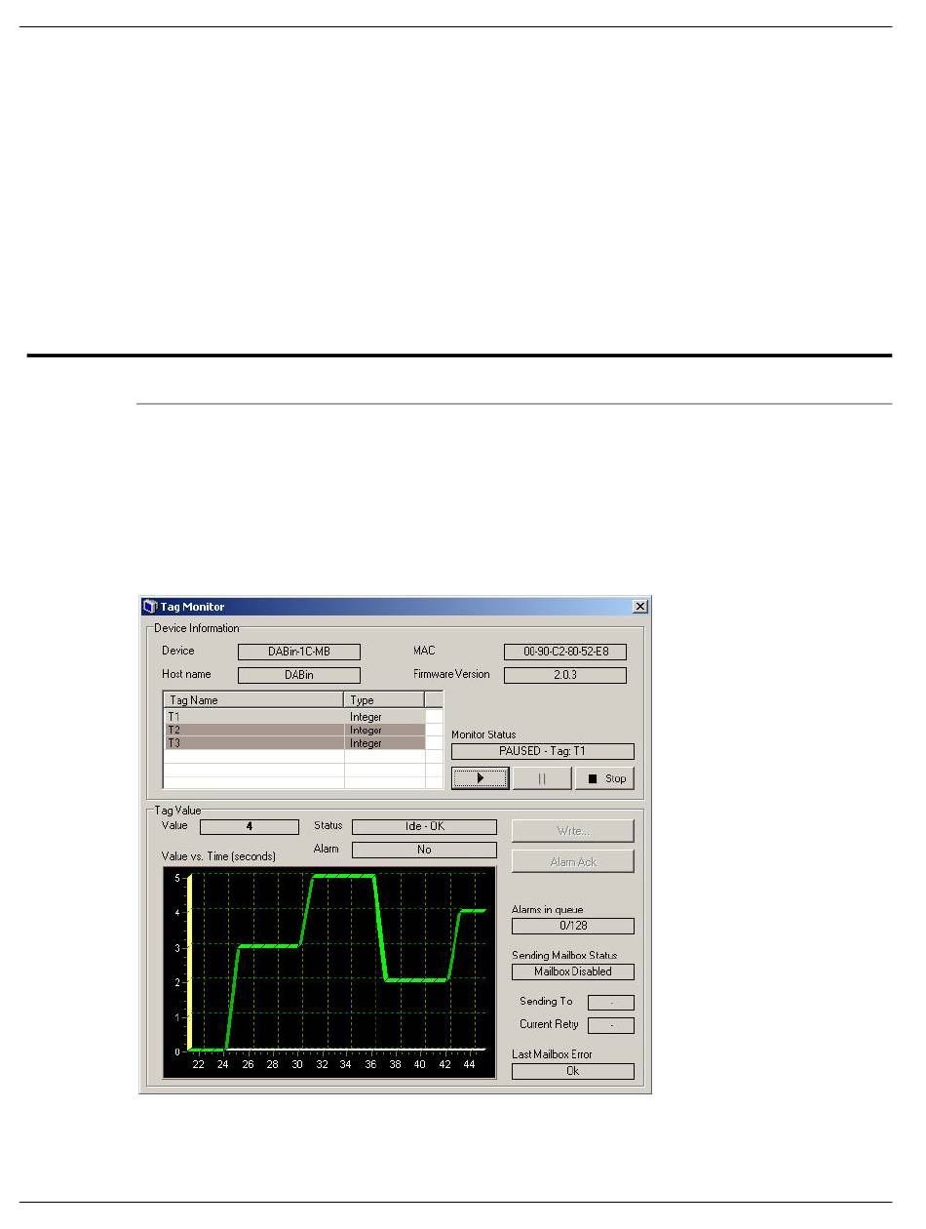Image resolution: width=926 pixels, height=1229 pixels.
Task: Click the Alarm field showing No
Action: [x=424, y=850]
